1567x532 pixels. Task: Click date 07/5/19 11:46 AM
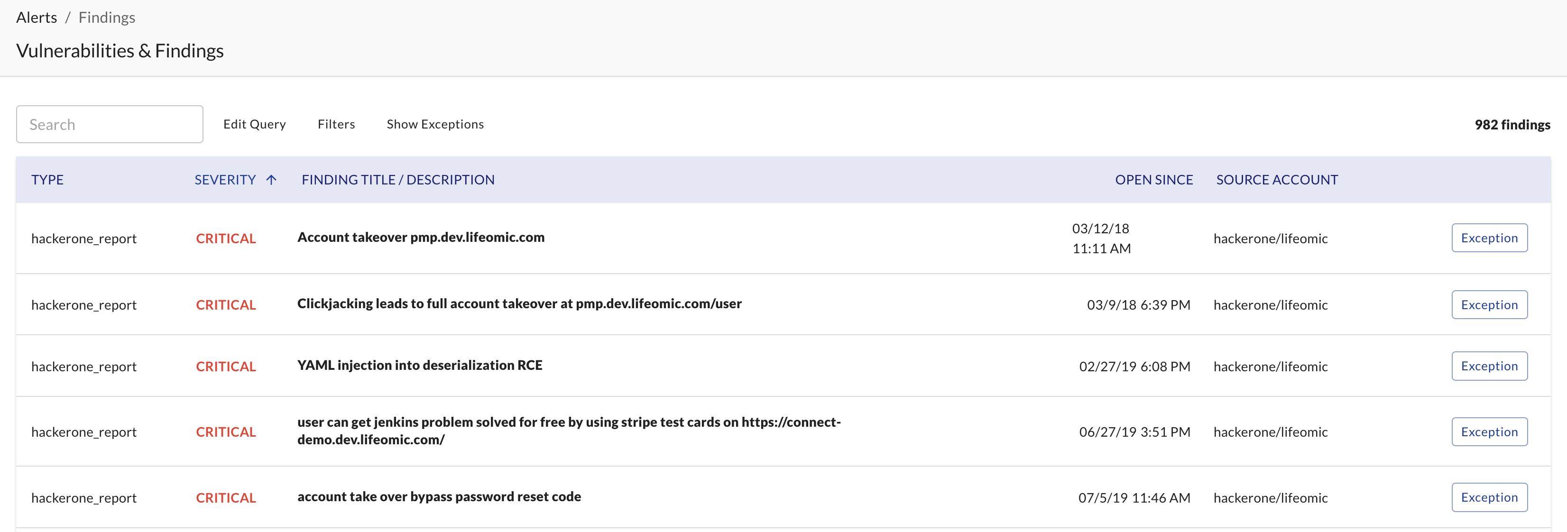click(1134, 498)
